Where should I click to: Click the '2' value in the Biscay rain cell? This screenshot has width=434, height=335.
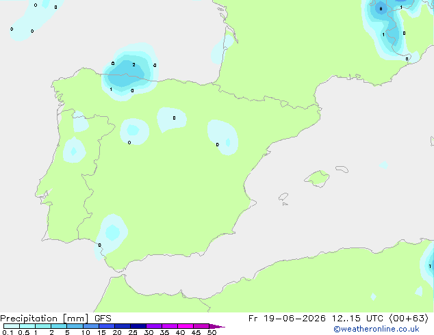(x=133, y=65)
